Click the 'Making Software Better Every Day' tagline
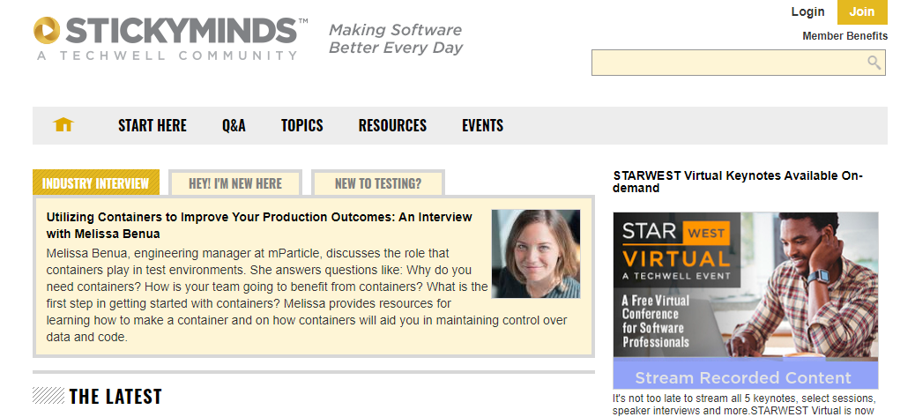The width and height of the screenshot is (915, 417). 396,39
